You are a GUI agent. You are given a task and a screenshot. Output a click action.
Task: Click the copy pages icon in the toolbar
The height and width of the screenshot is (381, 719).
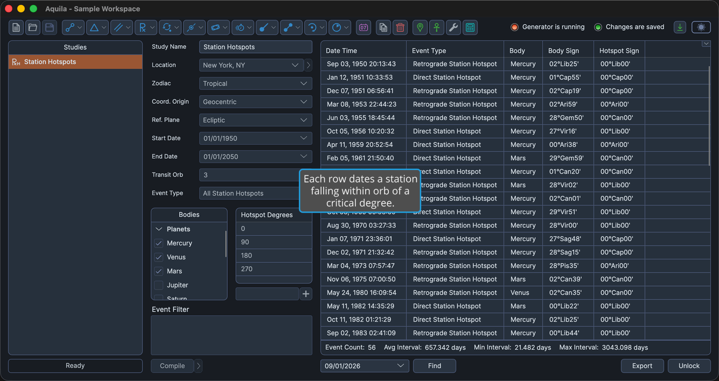coord(383,27)
